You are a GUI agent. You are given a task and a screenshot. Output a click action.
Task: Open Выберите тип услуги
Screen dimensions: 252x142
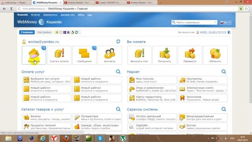click(x=46, y=80)
